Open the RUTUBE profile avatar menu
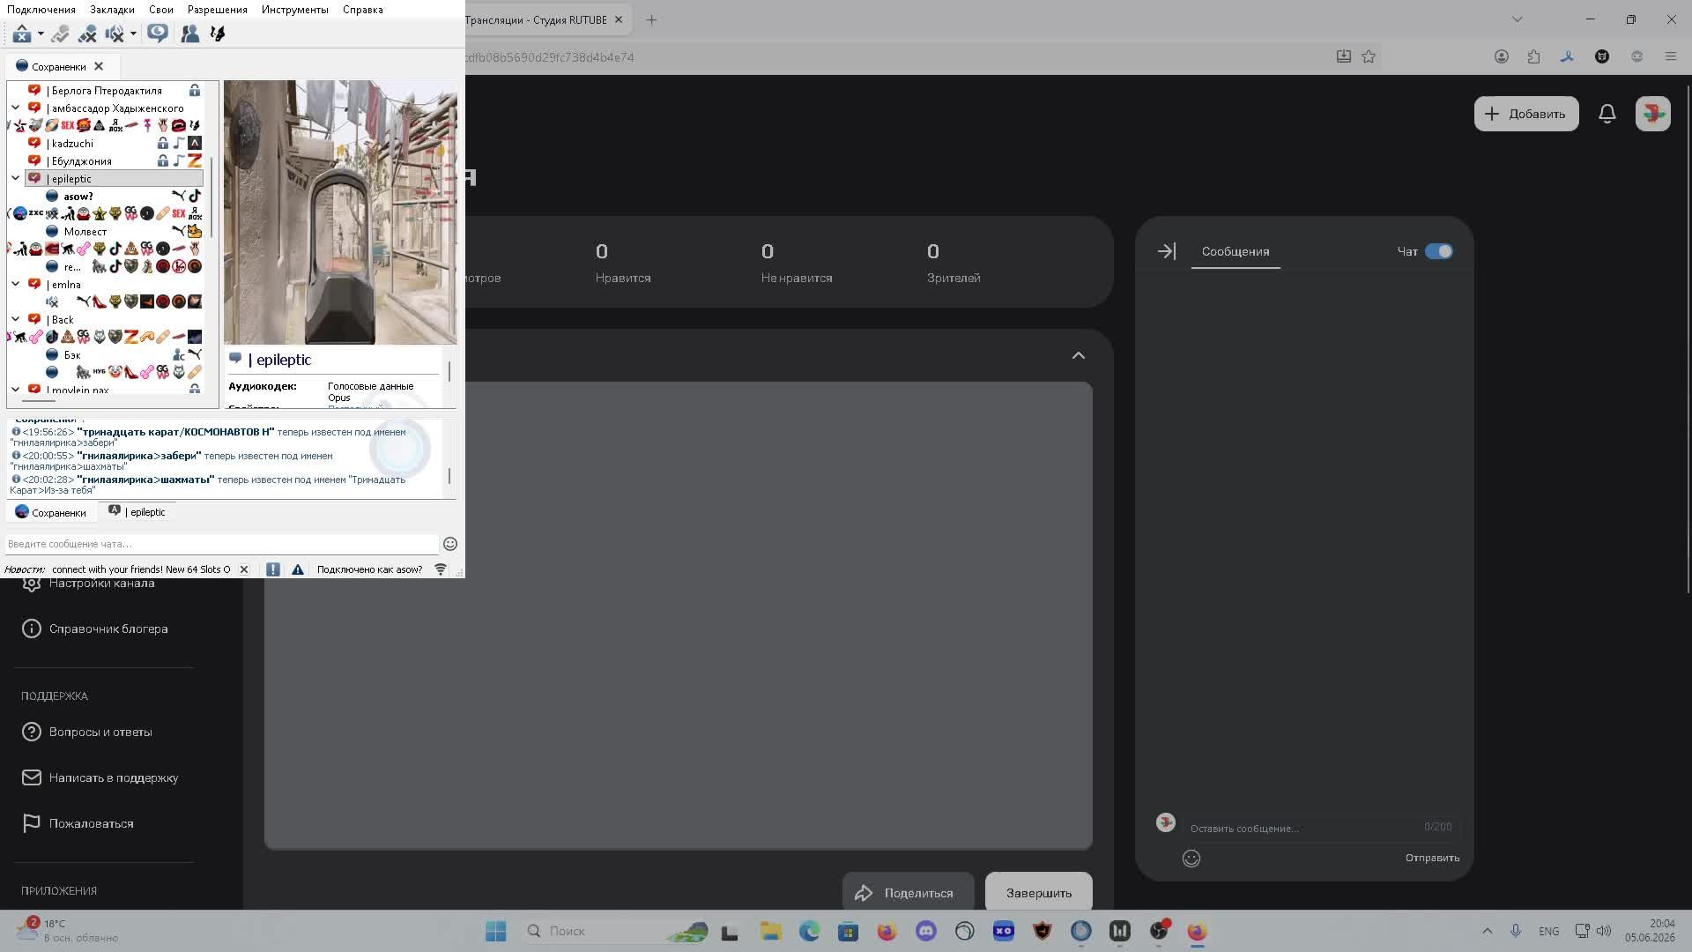1692x952 pixels. [1653, 114]
